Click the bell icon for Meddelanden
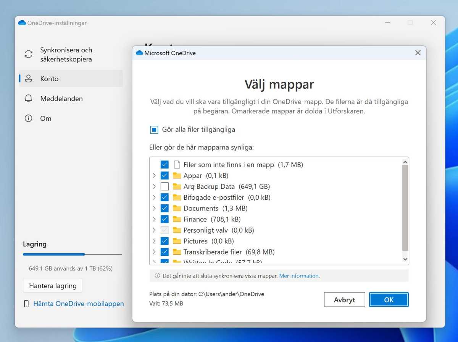 coord(28,98)
